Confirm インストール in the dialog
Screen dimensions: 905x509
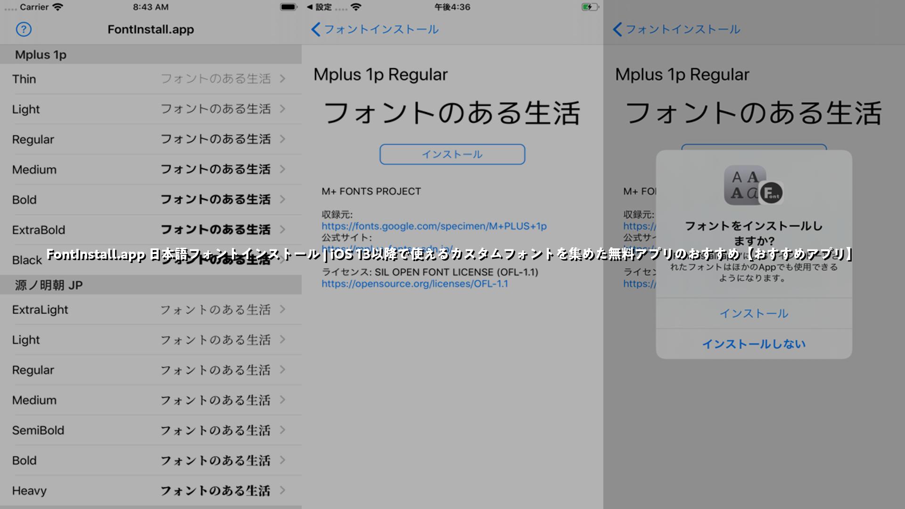[754, 313]
